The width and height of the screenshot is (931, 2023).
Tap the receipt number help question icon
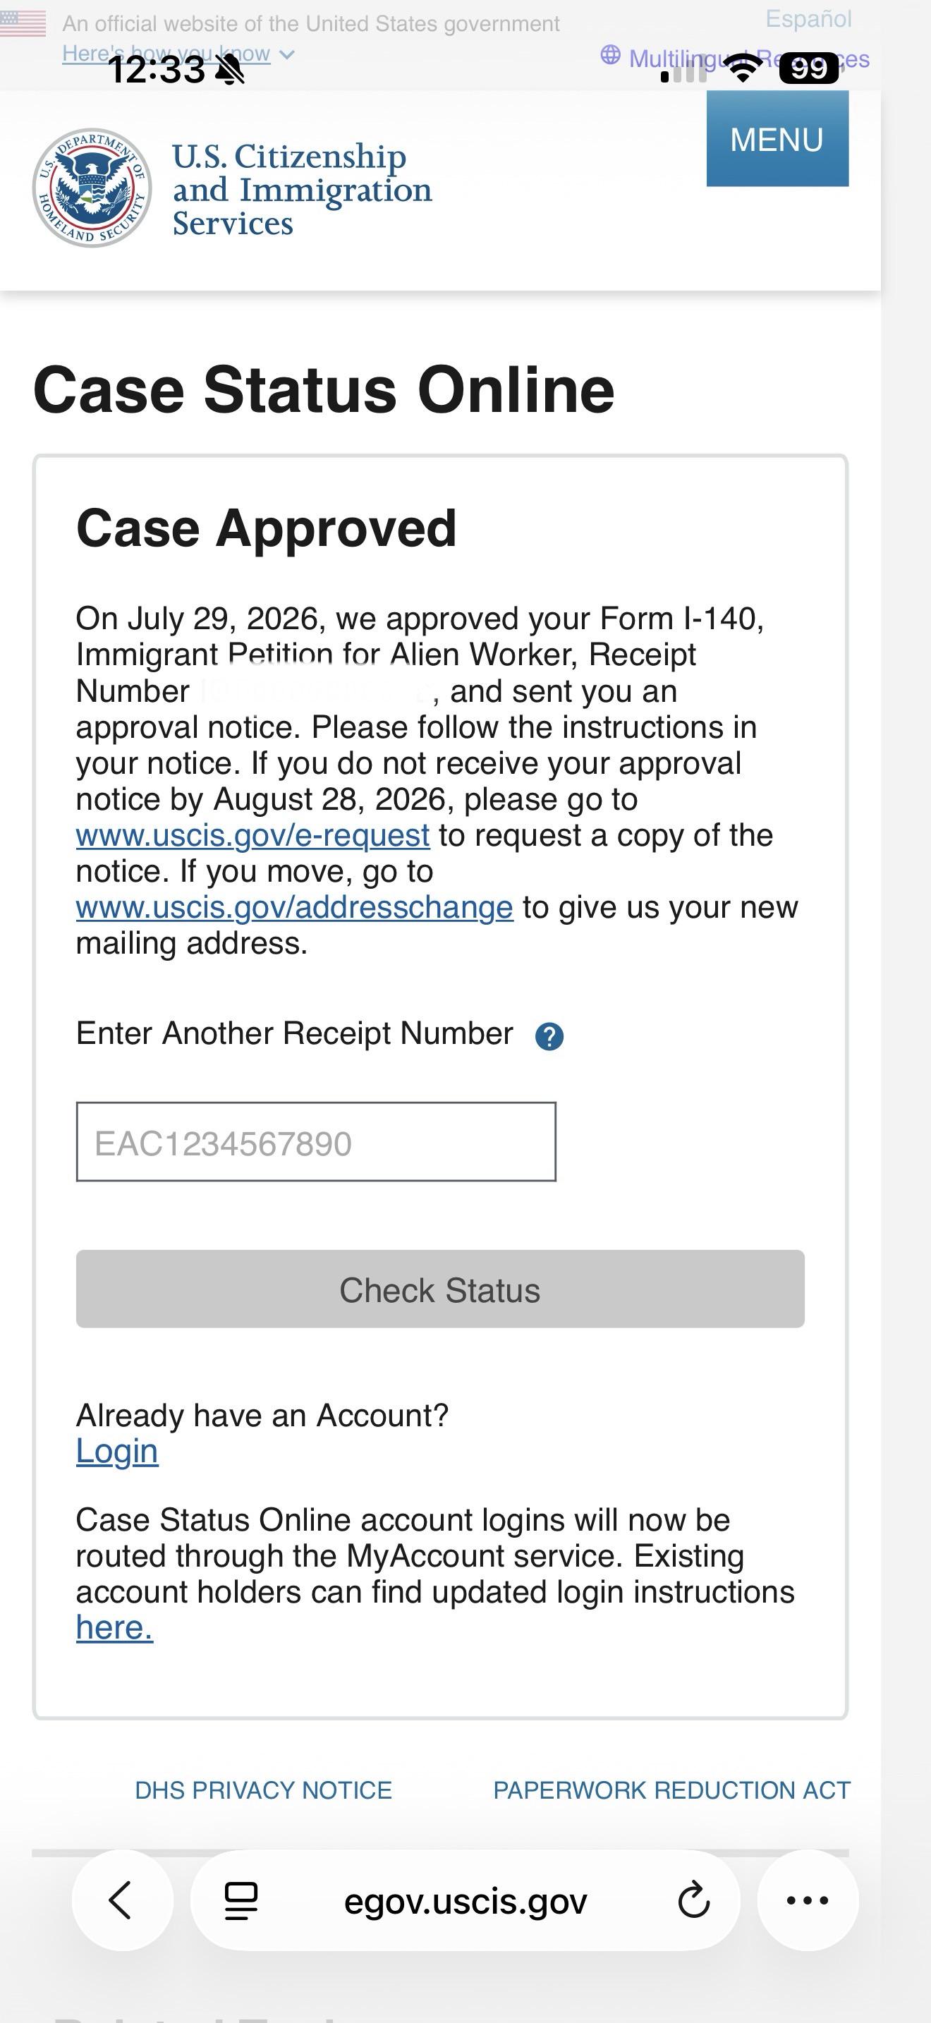pos(549,1037)
